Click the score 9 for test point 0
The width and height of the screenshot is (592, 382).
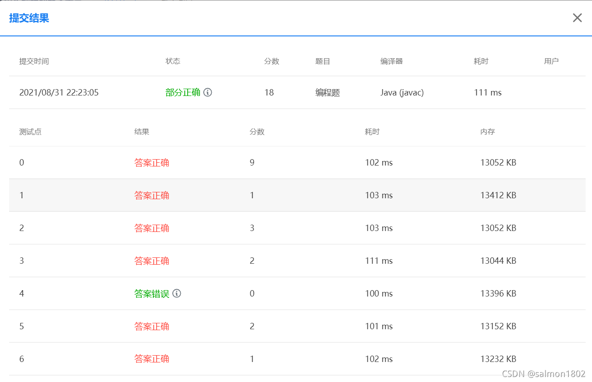pyautogui.click(x=252, y=162)
